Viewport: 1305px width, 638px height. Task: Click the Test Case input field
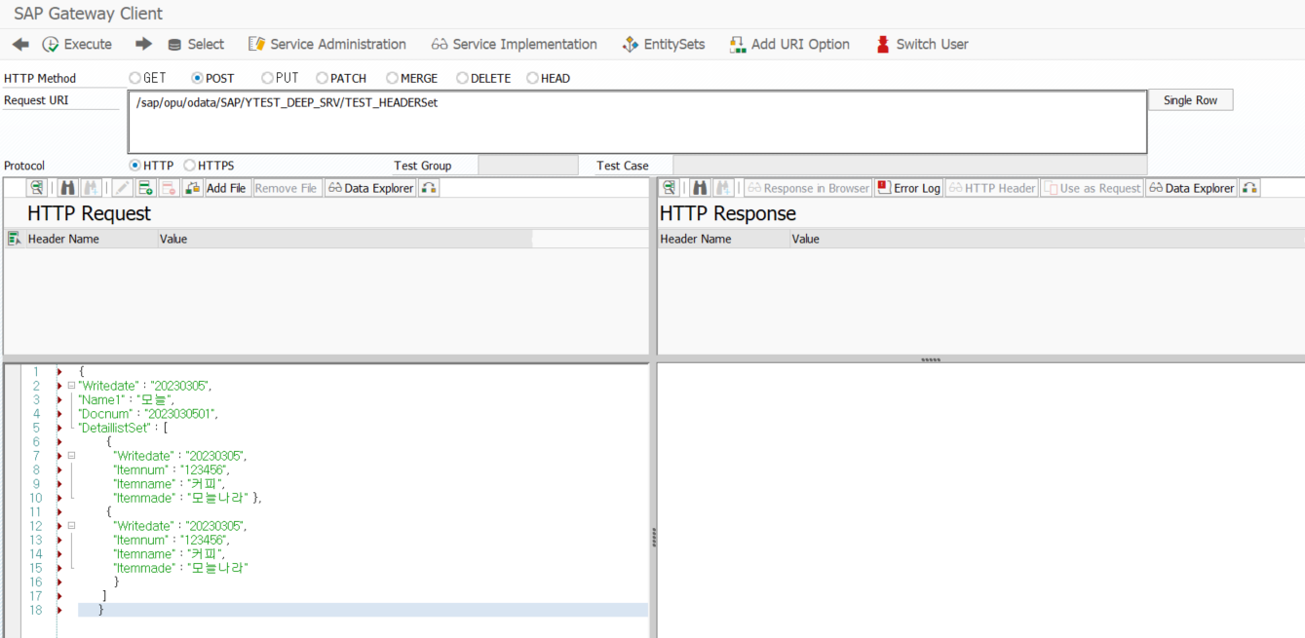pyautogui.click(x=909, y=166)
